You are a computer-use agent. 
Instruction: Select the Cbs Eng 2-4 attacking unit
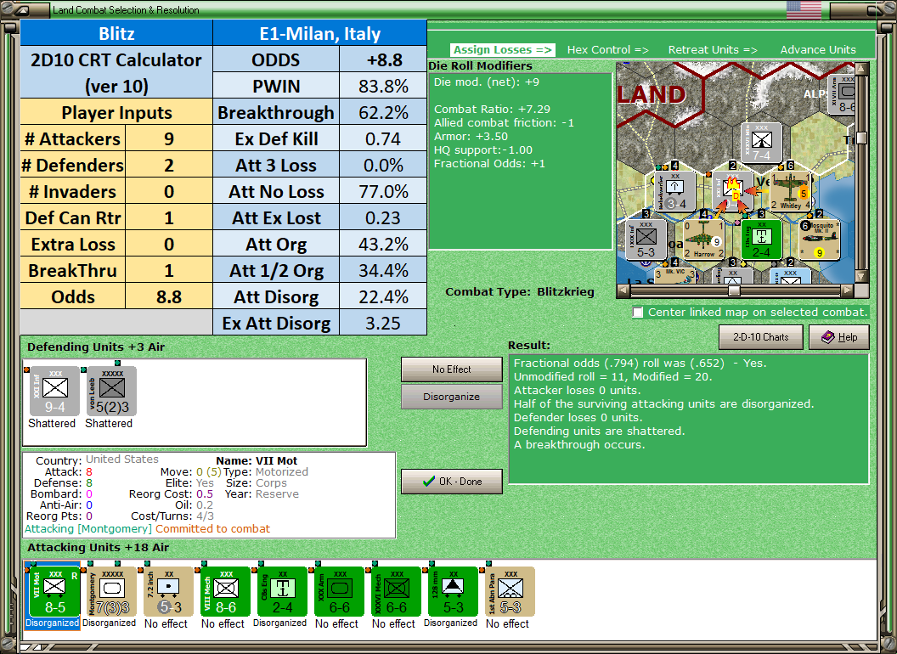point(282,592)
